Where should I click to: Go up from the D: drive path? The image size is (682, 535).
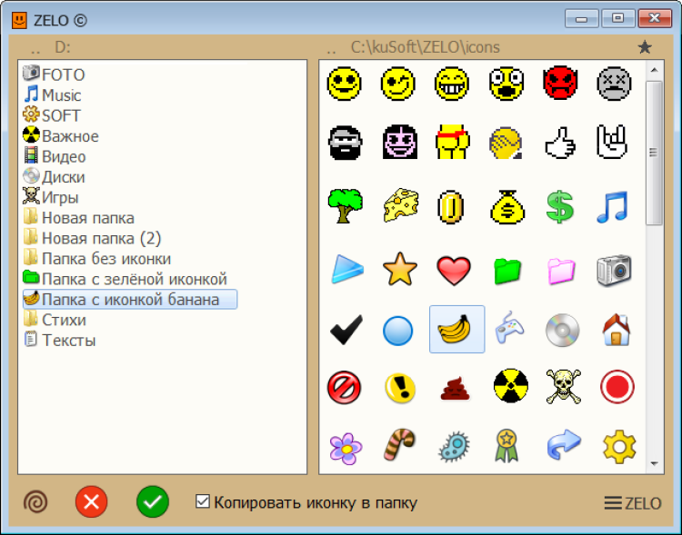tap(35, 47)
